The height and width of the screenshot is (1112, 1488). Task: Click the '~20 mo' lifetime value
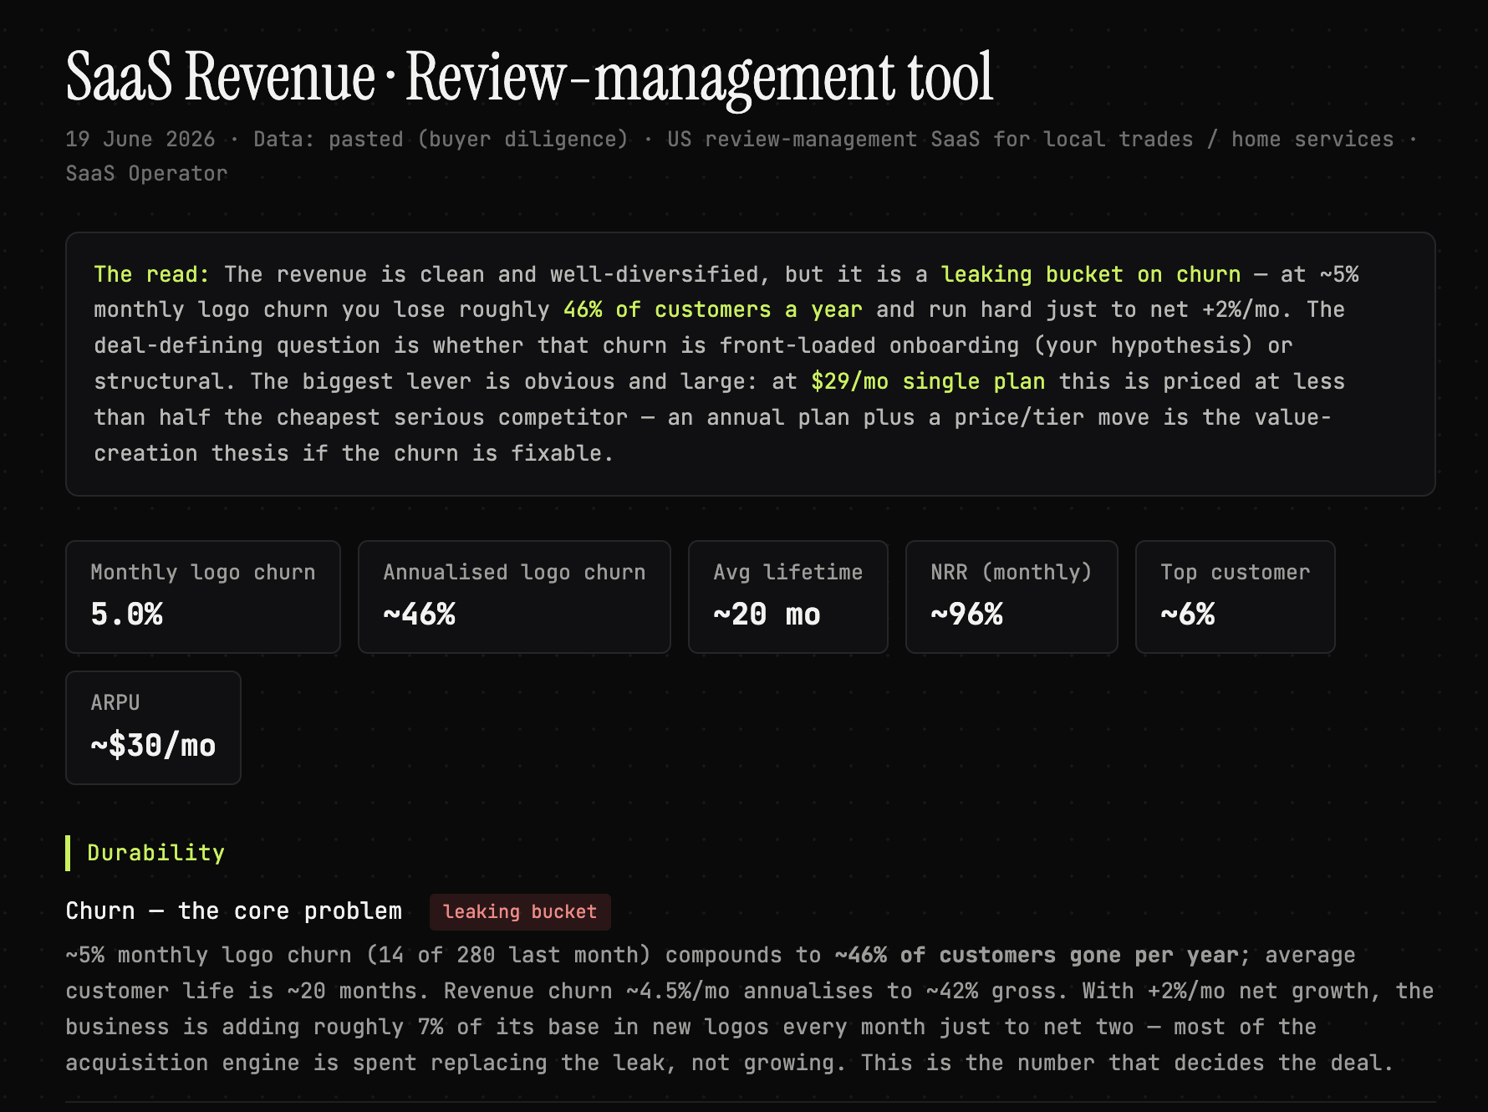(x=767, y=615)
